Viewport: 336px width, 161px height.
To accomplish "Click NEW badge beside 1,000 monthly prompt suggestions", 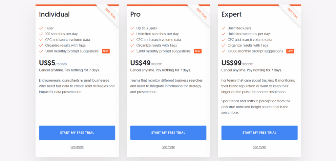I will tap(106, 51).
